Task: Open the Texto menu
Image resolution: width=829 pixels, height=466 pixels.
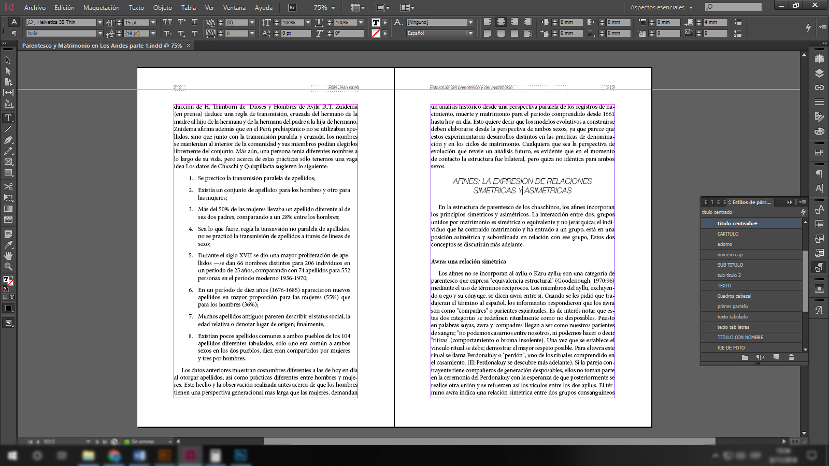Action: pos(136,8)
